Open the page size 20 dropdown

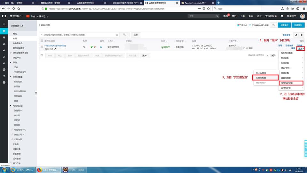[x=270, y=55]
